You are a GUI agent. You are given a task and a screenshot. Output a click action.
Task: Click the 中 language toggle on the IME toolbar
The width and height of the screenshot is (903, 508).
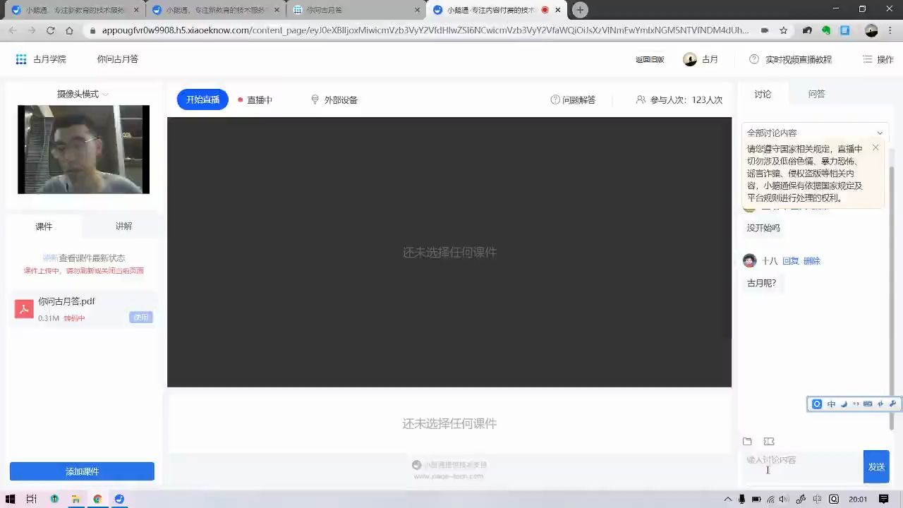pyautogui.click(x=831, y=404)
